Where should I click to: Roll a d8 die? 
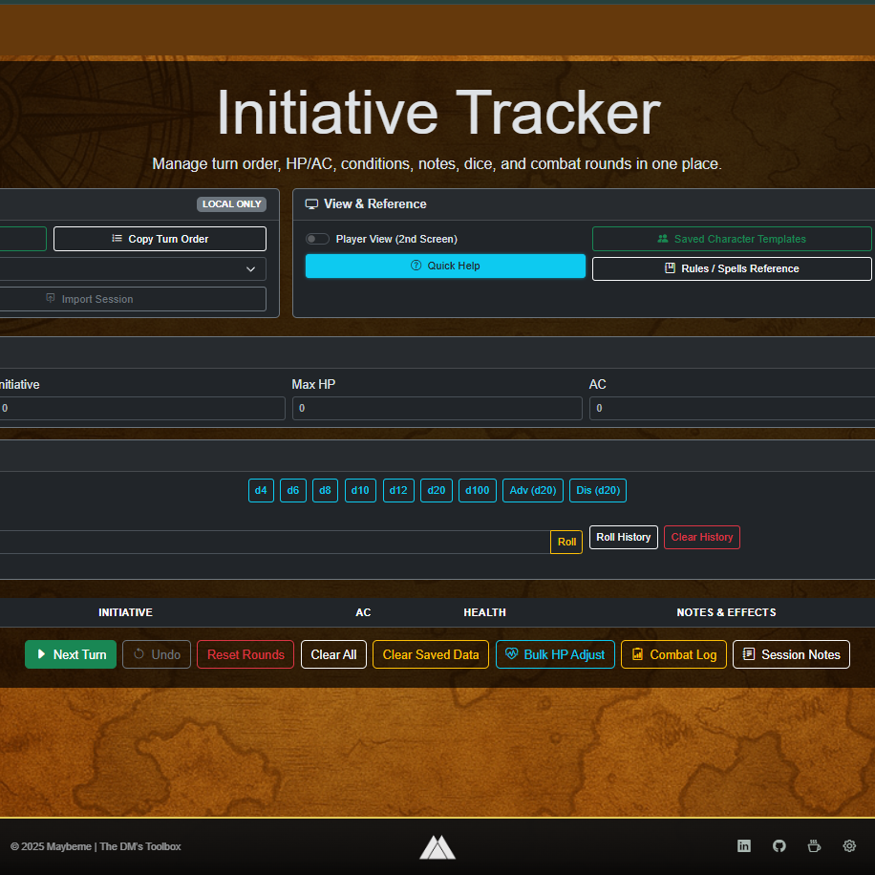[x=326, y=490]
